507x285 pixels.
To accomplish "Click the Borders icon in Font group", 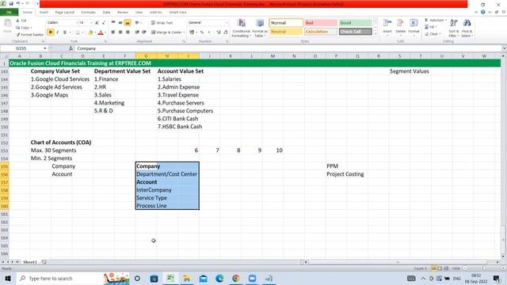I will 78,32.
